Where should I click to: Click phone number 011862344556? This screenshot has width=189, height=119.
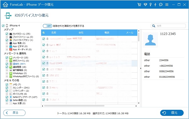tap(167, 77)
